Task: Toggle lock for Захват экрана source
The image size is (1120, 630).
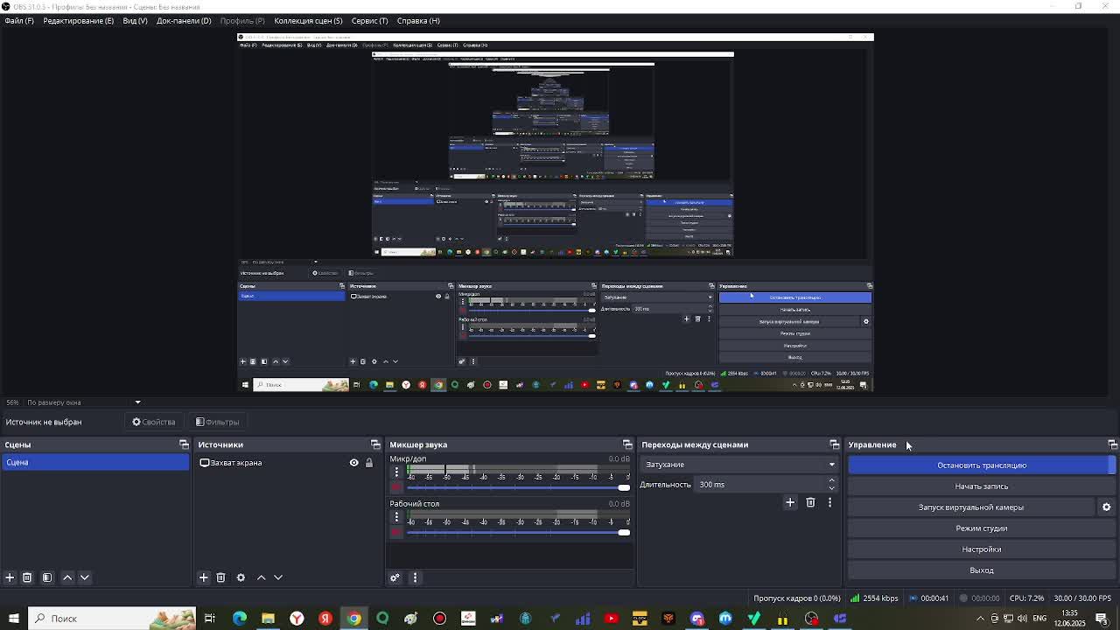Action: [369, 463]
